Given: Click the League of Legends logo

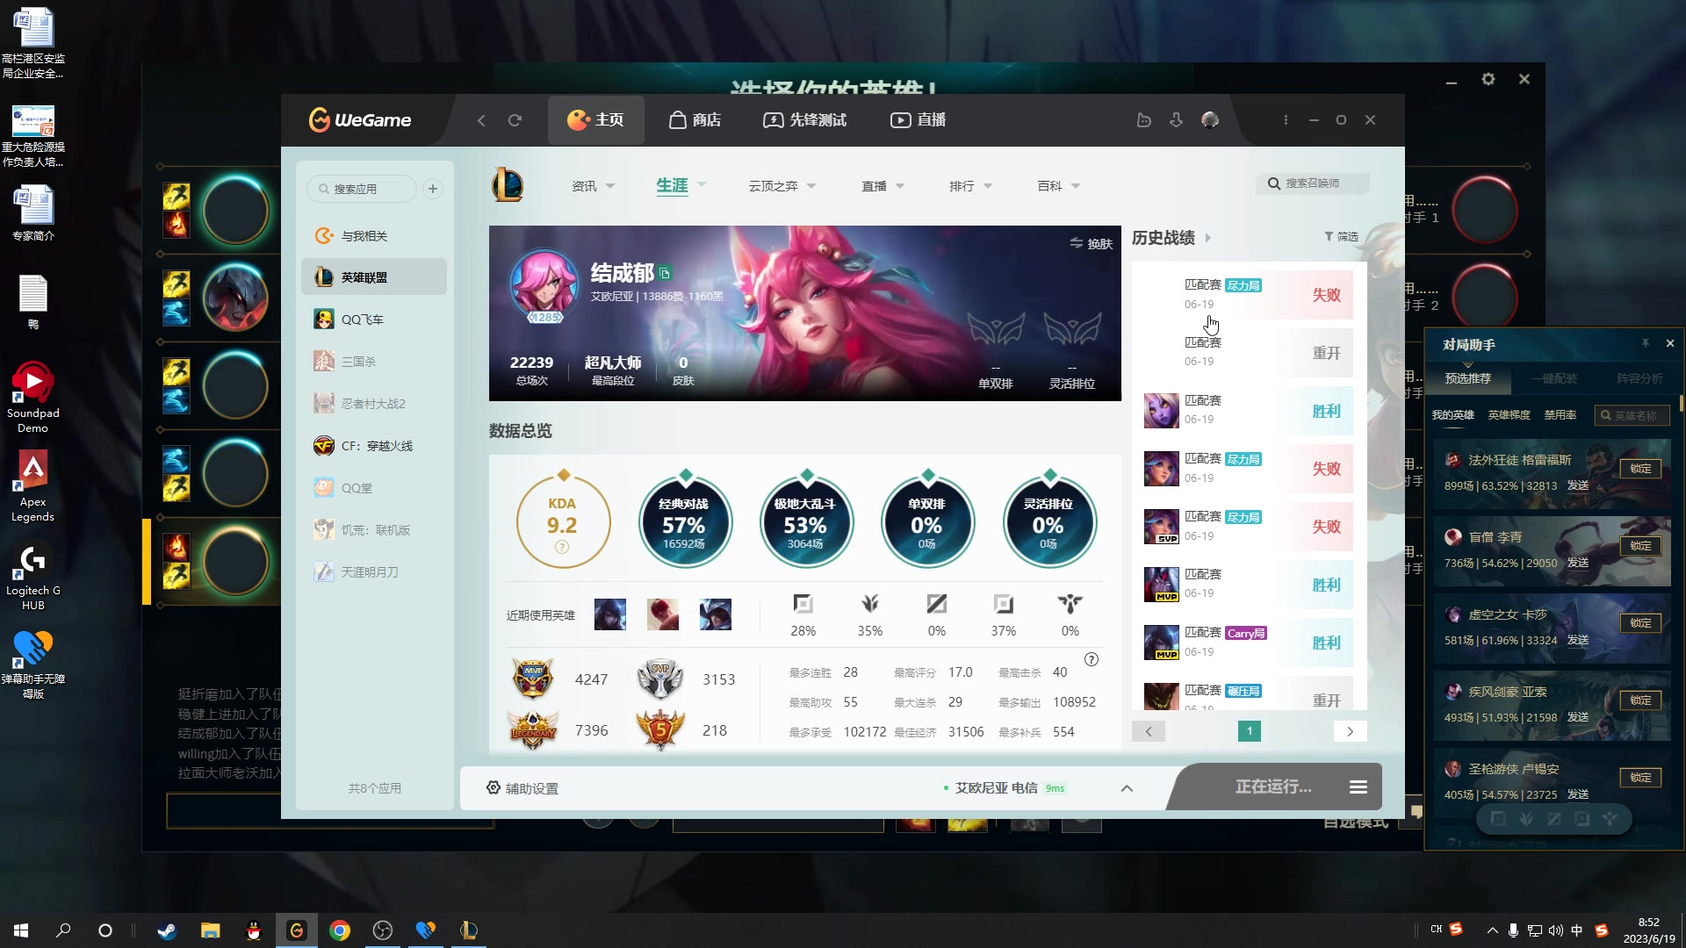Looking at the screenshot, I should coord(508,185).
